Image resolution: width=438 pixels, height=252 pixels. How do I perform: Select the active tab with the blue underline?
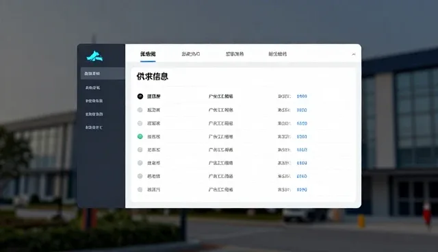[148, 54]
